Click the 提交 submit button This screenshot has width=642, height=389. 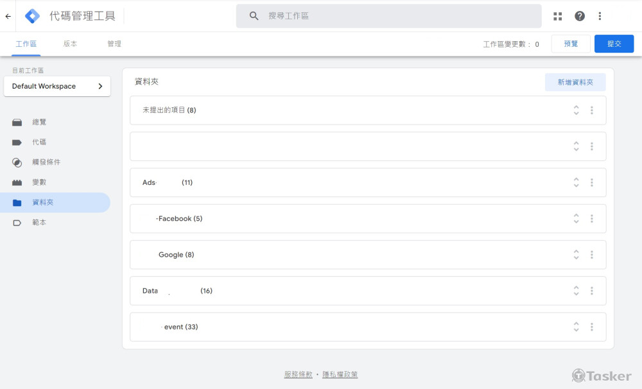tap(614, 44)
